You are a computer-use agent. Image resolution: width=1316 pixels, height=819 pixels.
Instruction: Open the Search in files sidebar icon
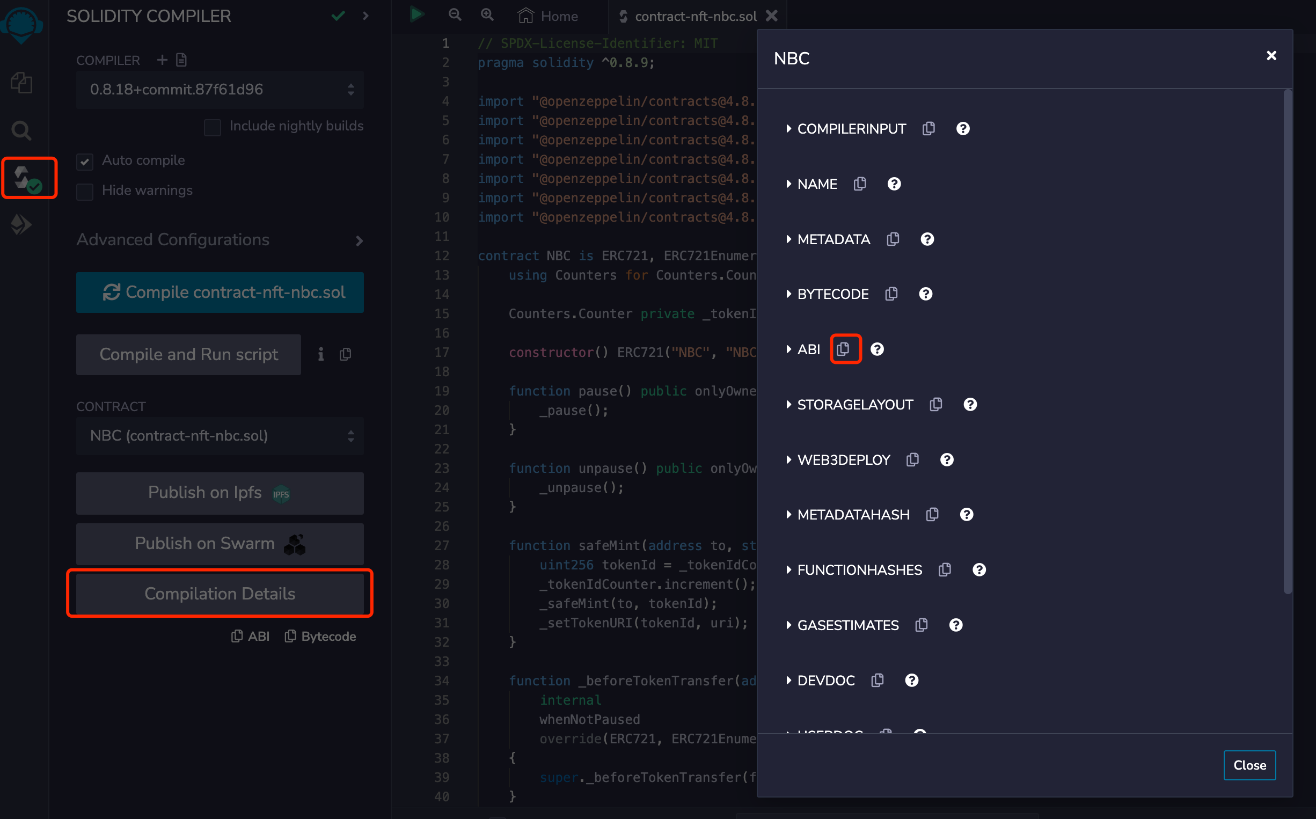coord(21,130)
